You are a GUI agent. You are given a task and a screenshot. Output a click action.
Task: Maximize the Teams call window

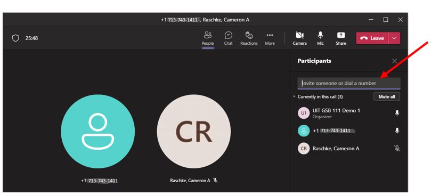coord(386,20)
